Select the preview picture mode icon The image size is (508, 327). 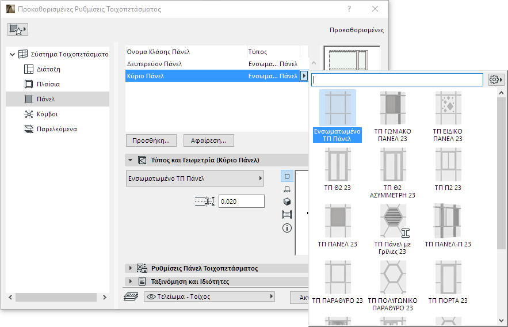coord(287,215)
